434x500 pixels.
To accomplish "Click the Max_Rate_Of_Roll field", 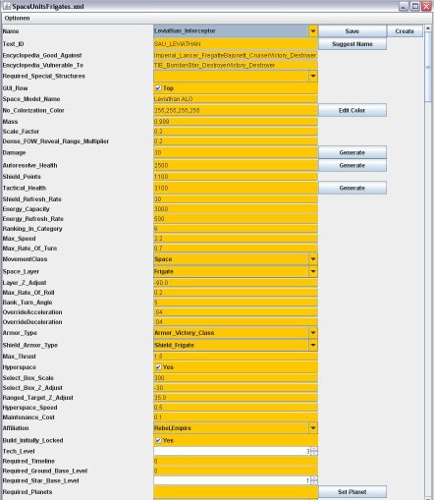I will [x=236, y=293].
